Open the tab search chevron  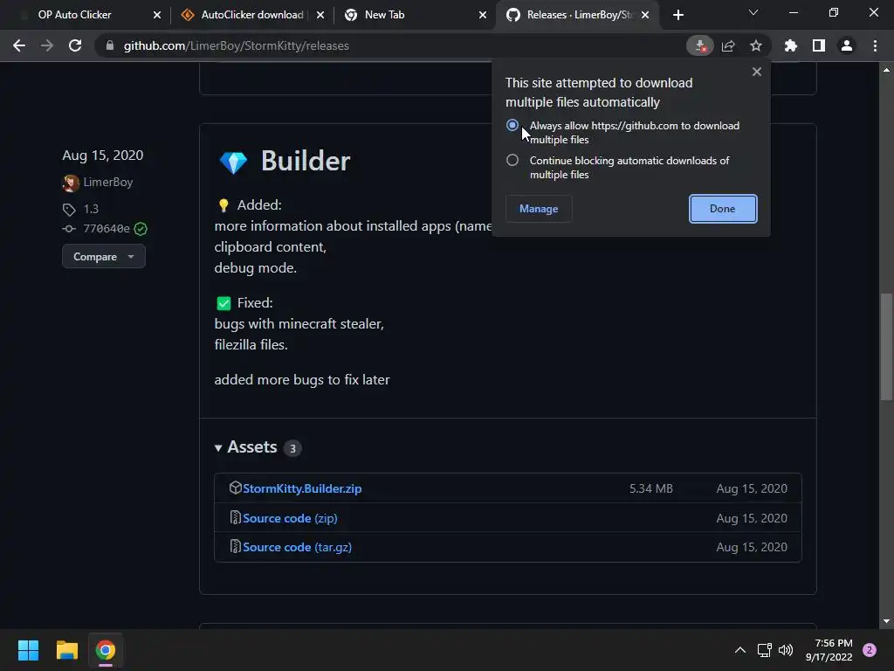click(753, 12)
